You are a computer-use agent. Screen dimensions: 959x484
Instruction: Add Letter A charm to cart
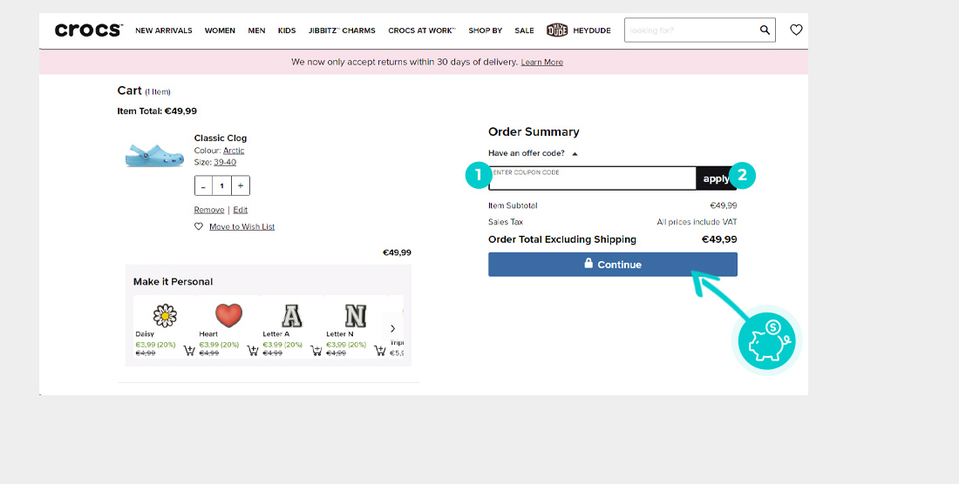point(316,351)
